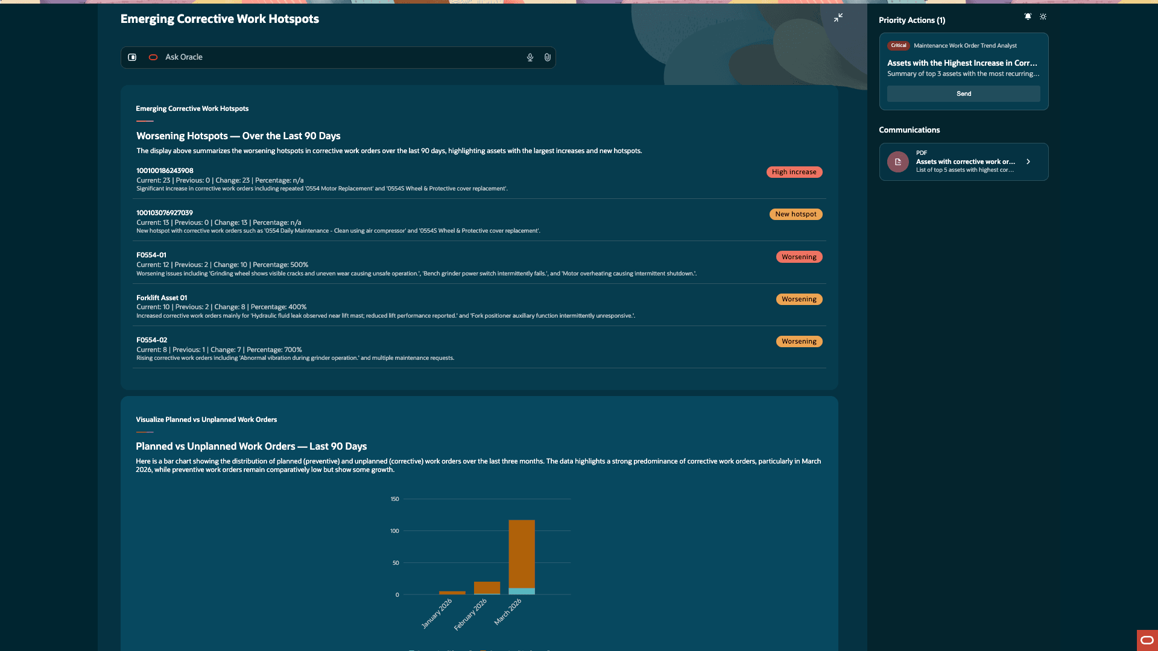Open settings via the sun-shaped icon
This screenshot has width=1158, height=651.
point(1043,16)
